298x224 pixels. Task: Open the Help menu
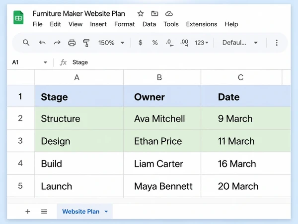click(231, 24)
